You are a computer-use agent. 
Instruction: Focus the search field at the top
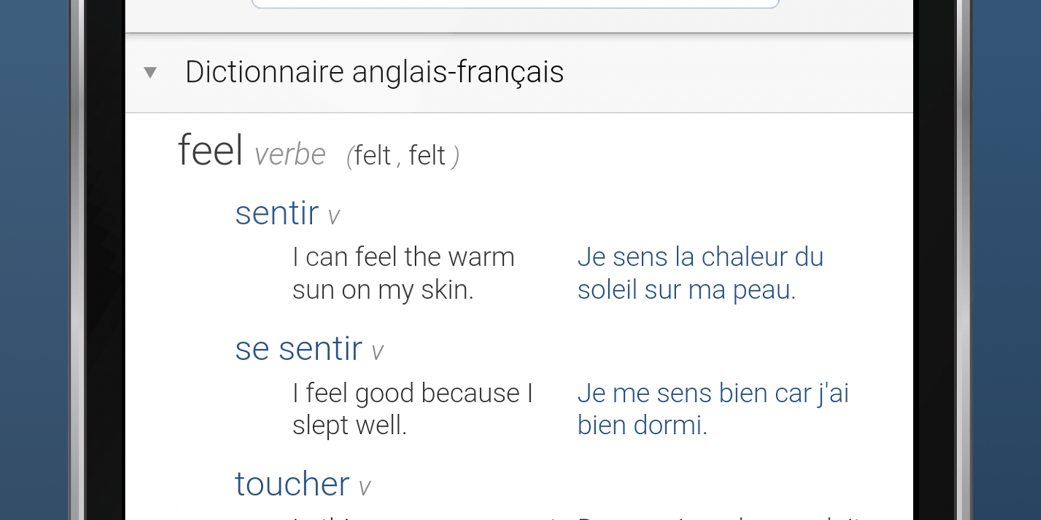tap(516, 3)
